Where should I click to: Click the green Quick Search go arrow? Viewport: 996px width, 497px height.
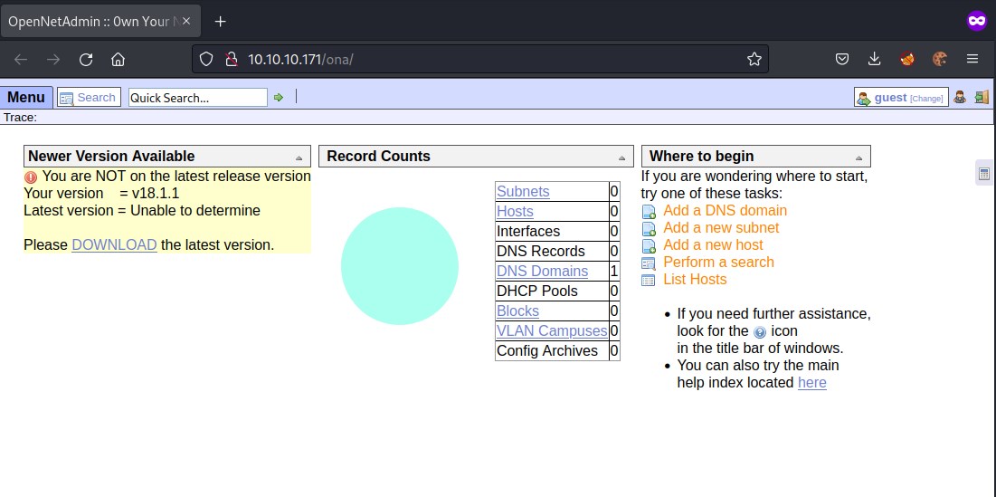pyautogui.click(x=279, y=98)
